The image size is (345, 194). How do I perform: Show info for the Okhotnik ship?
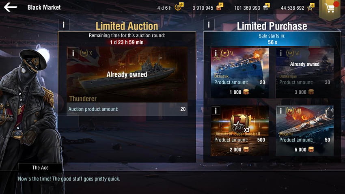216,53
